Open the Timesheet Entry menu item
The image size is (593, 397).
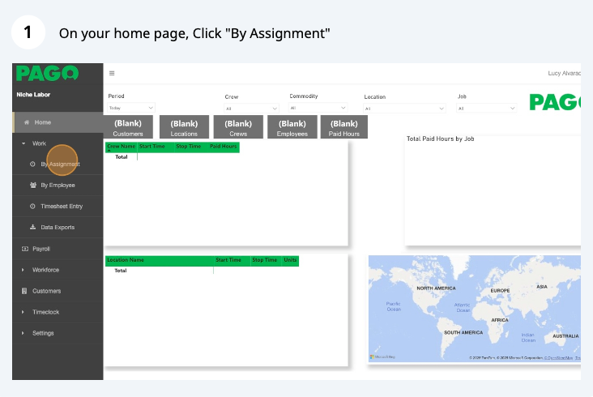click(62, 207)
